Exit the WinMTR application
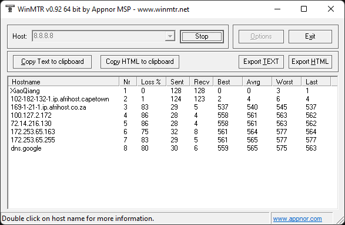This screenshot has height=225, width=345. [x=310, y=36]
